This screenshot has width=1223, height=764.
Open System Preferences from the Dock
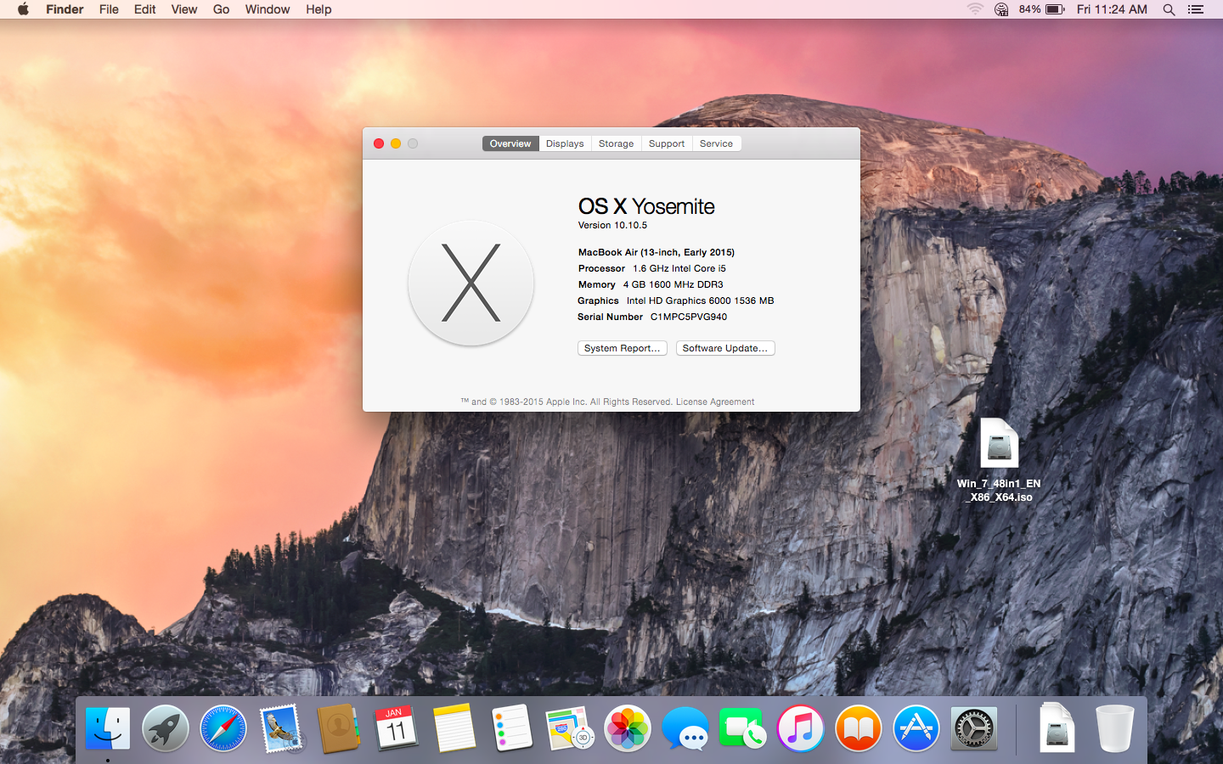973,728
